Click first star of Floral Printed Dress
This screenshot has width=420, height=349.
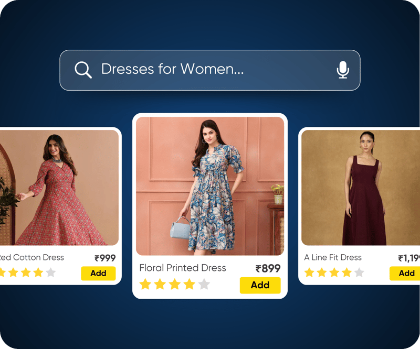(x=145, y=284)
